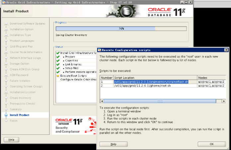Click green checkmark beside Setup files
This screenshot has height=150, width=231.
point(58,68)
